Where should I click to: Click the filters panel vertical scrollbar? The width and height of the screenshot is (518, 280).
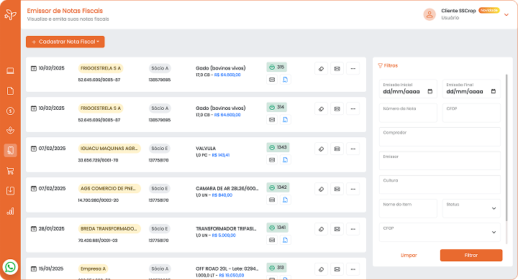(506, 148)
